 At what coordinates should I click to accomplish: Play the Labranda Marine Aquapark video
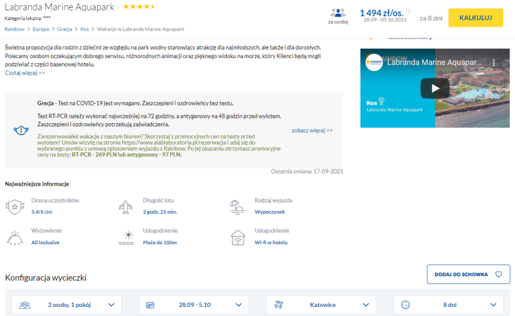pyautogui.click(x=435, y=88)
